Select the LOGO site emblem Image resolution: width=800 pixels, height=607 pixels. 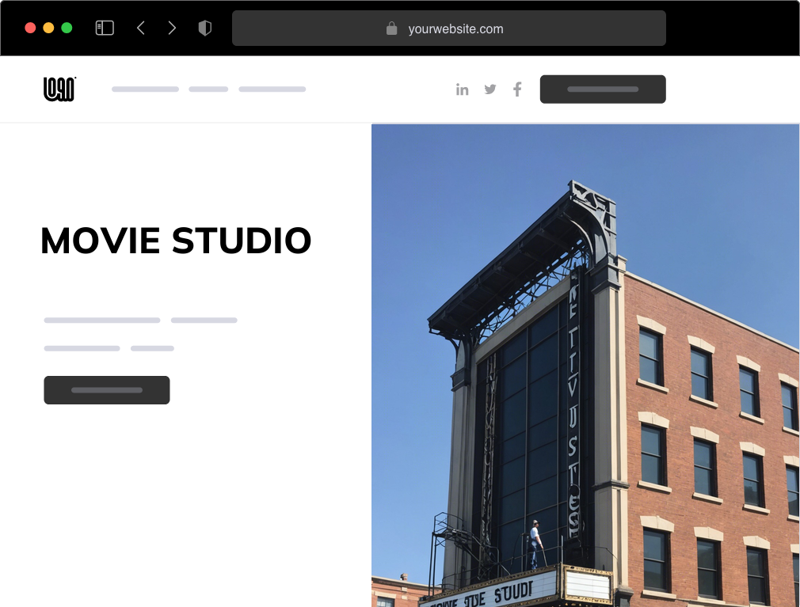[59, 89]
